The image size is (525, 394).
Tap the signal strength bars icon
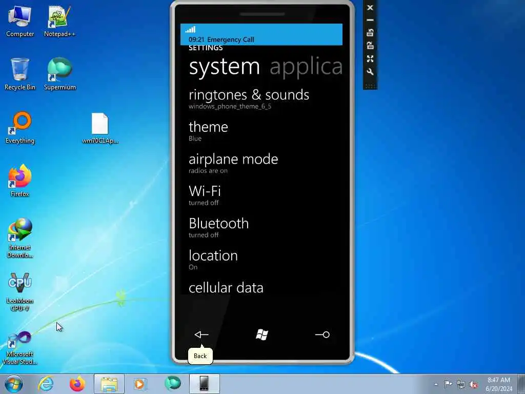tap(191, 29)
